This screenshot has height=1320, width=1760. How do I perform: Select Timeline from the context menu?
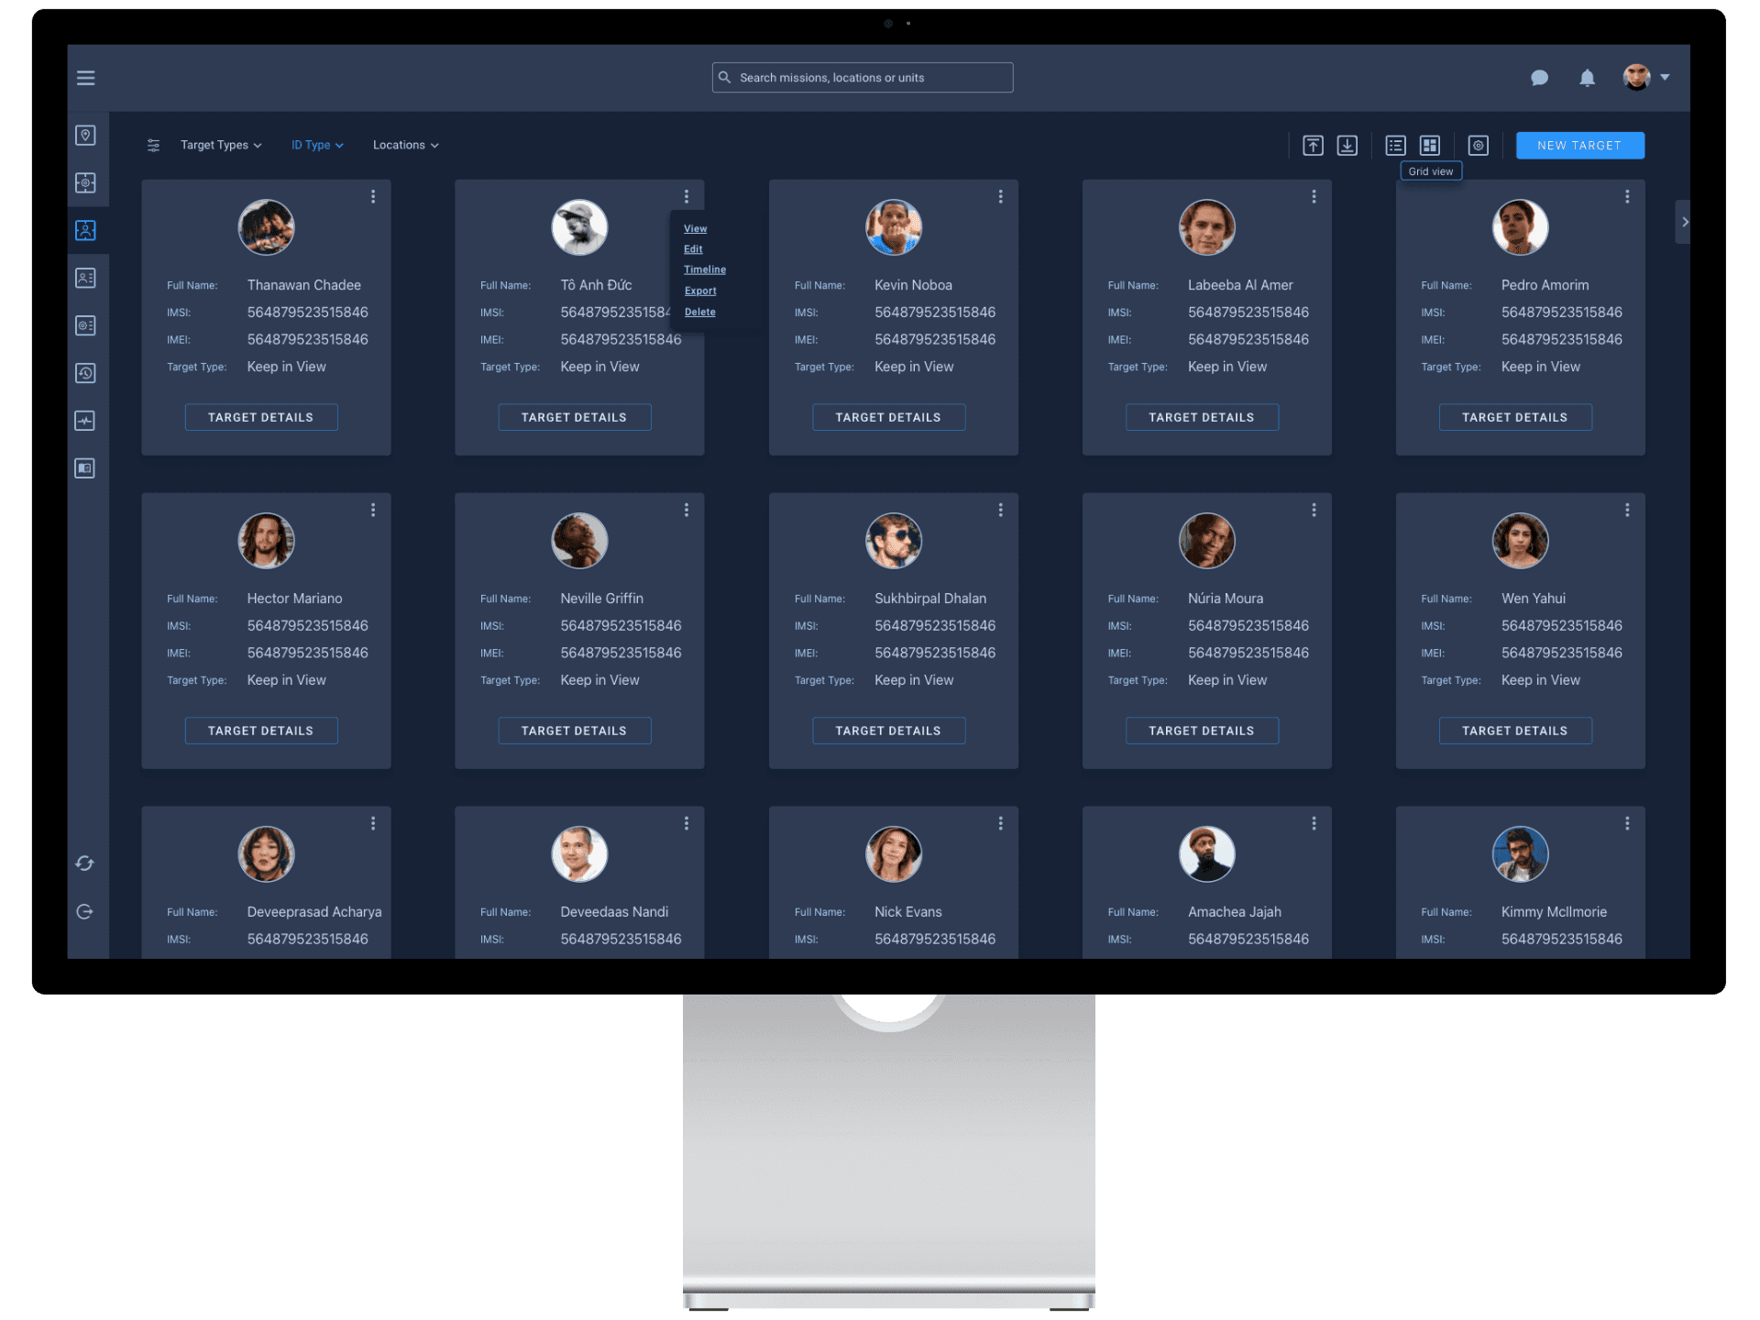pos(705,269)
